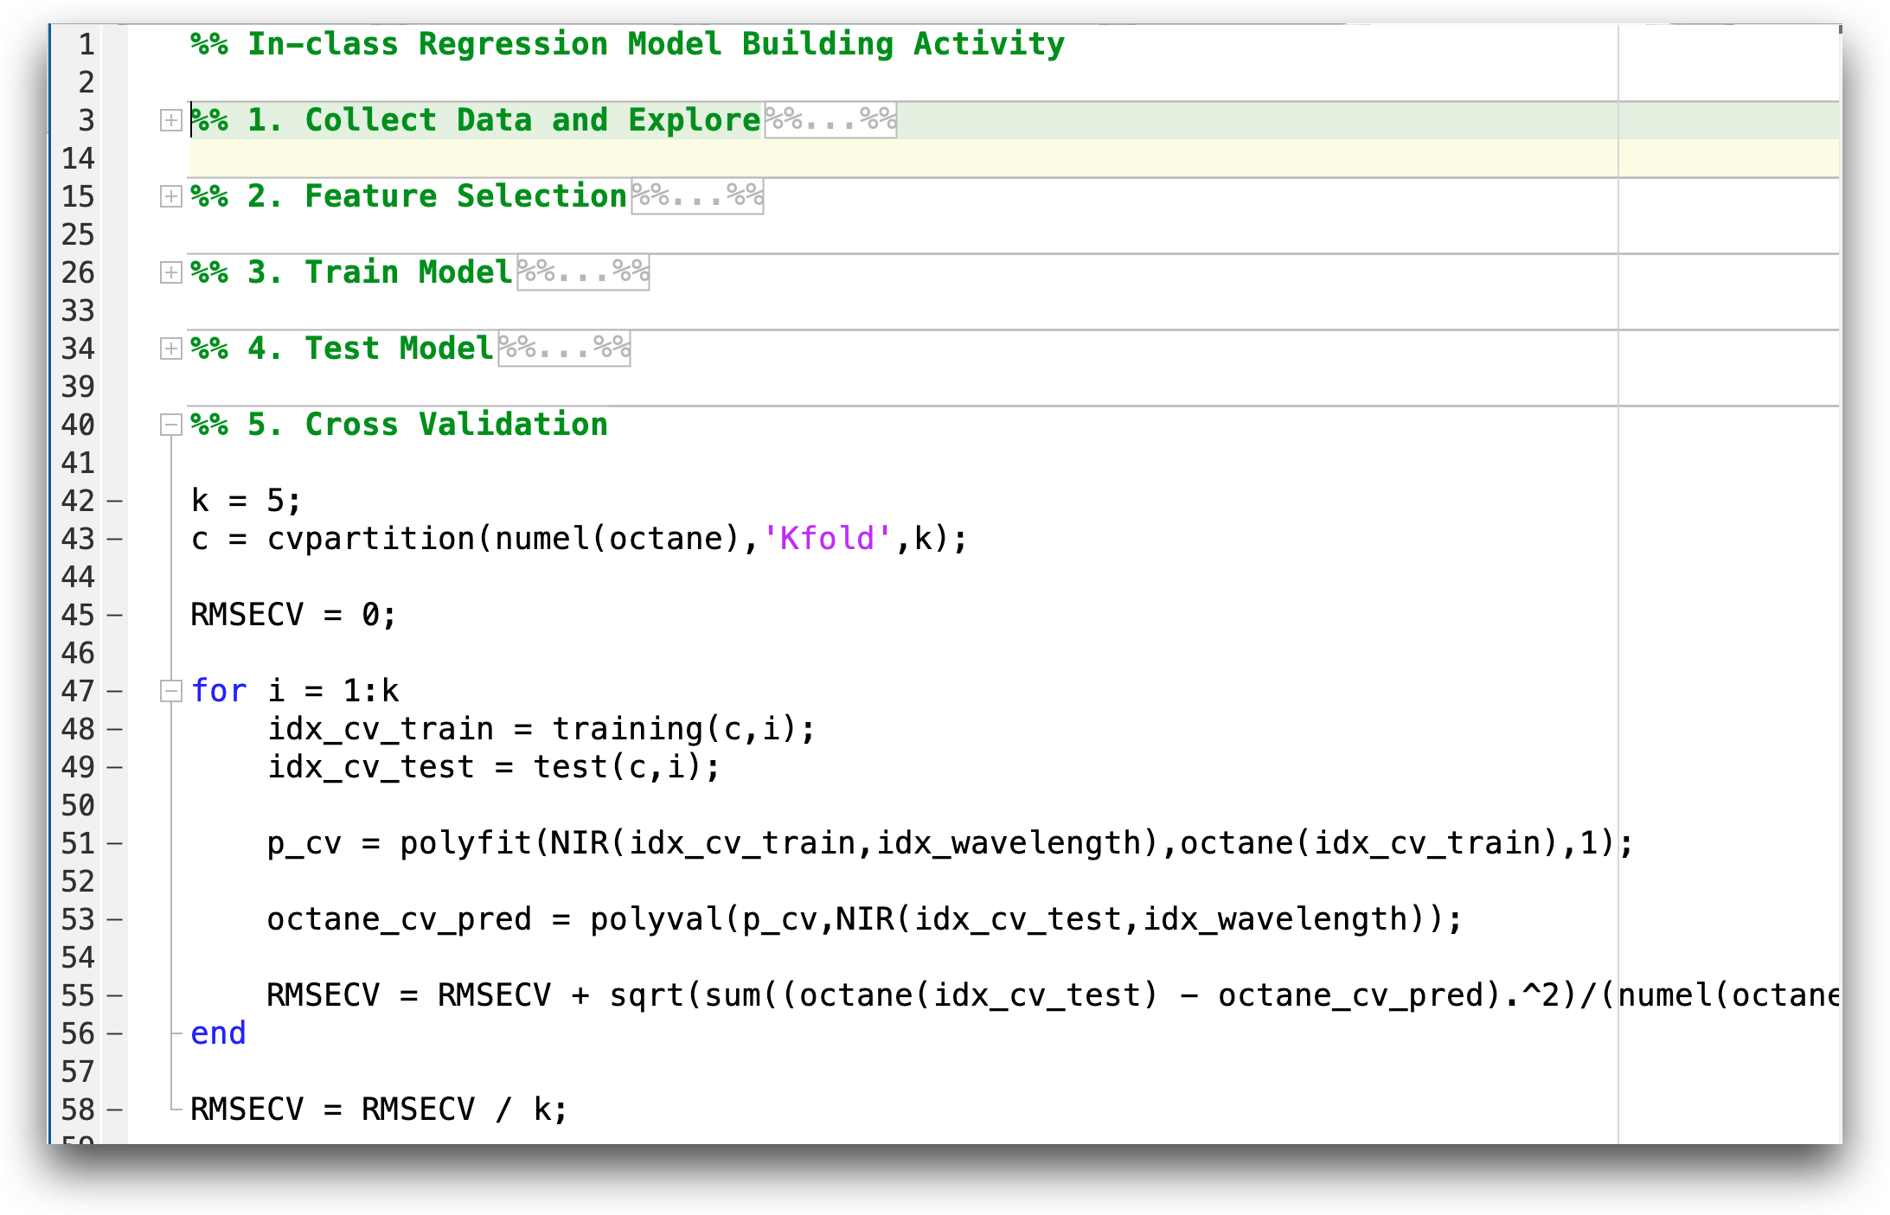Expand the Feature Selection section fold
This screenshot has width=1890, height=1215.
click(x=170, y=196)
